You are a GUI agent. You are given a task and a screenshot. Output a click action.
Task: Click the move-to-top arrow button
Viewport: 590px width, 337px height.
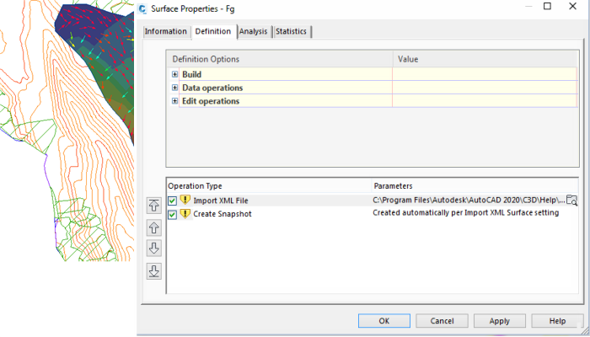pos(154,205)
